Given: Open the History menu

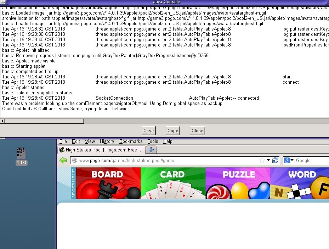Looking at the screenshot, I should click(x=107, y=141).
